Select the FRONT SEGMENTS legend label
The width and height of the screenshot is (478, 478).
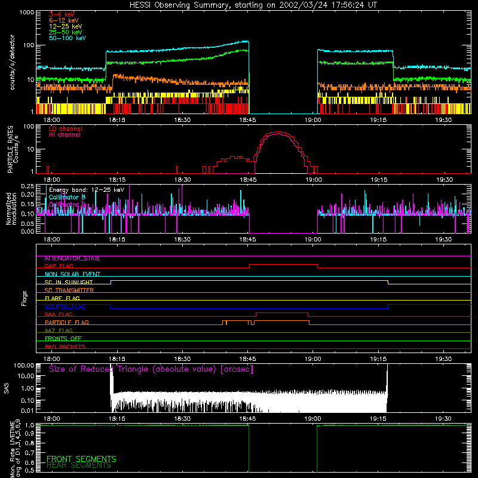click(81, 459)
